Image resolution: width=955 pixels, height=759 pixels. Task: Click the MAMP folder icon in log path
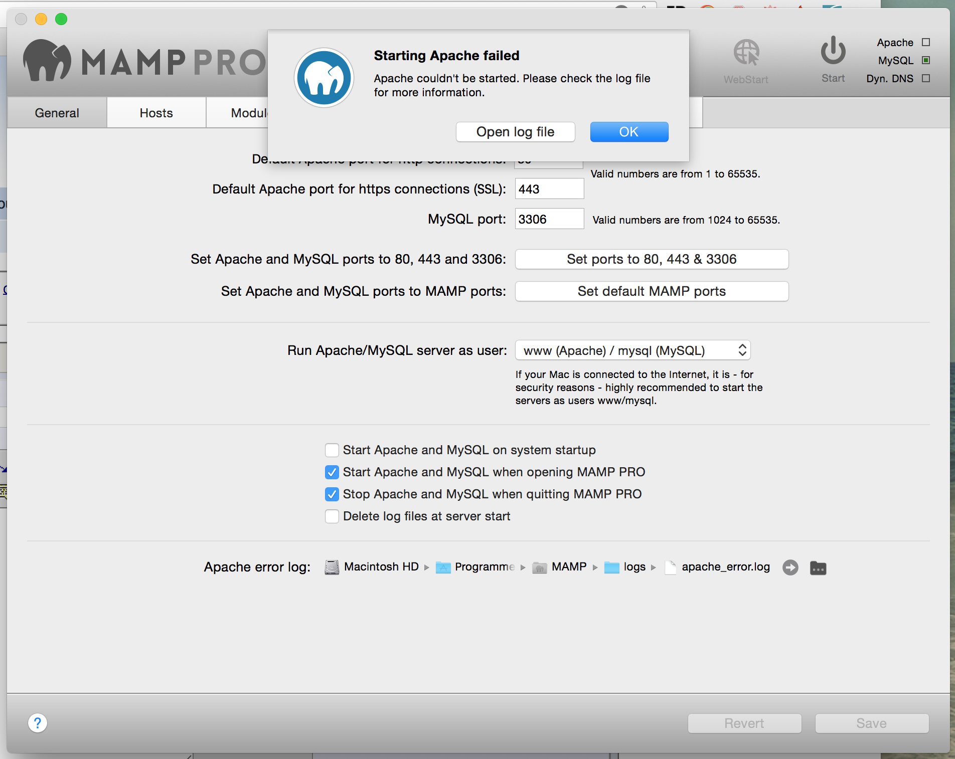[x=539, y=567]
